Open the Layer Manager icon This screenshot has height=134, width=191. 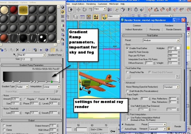[x=75, y=17]
